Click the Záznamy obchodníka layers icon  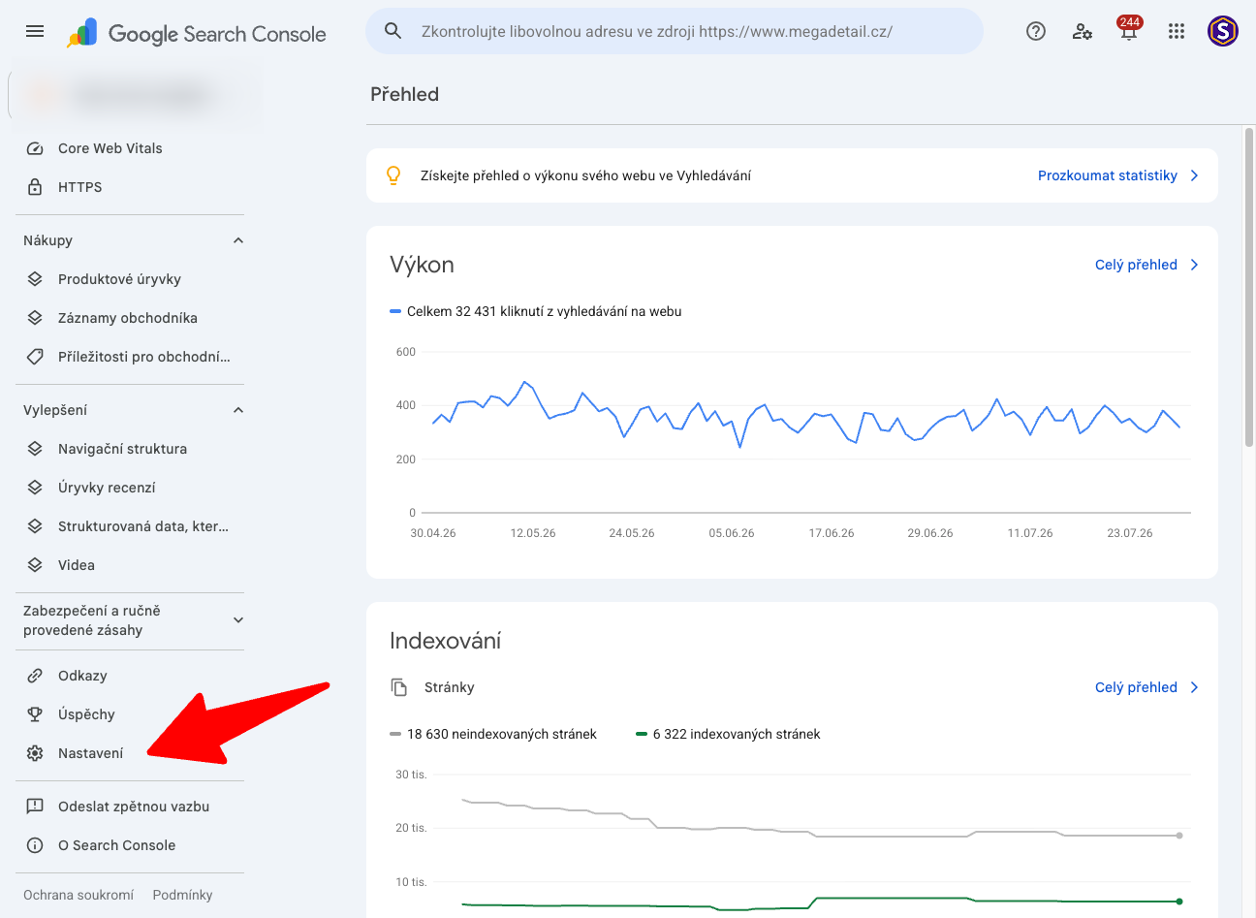(x=35, y=318)
